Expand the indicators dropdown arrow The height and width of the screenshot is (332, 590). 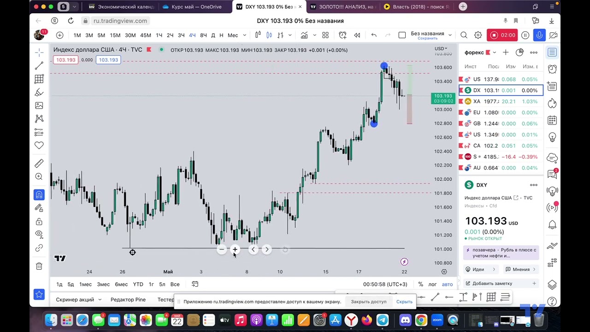(x=314, y=36)
